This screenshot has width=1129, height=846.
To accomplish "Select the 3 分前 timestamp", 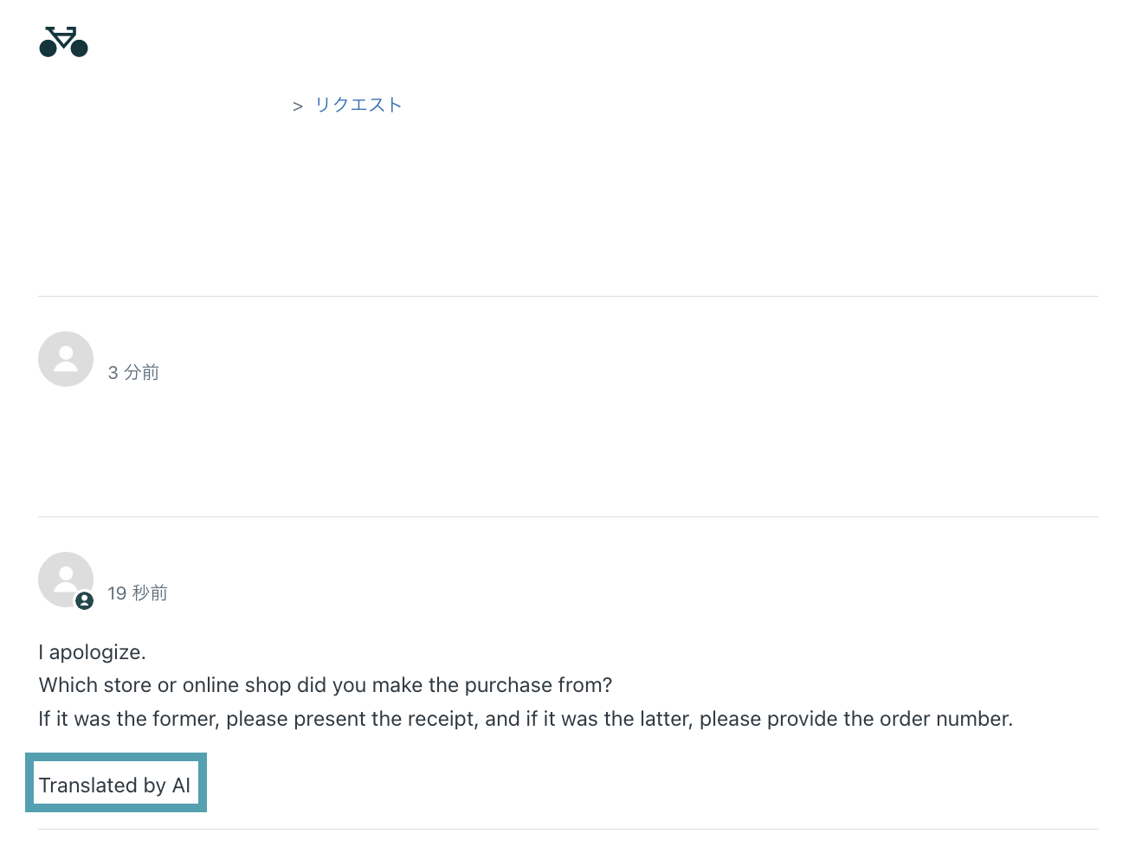I will click(133, 373).
